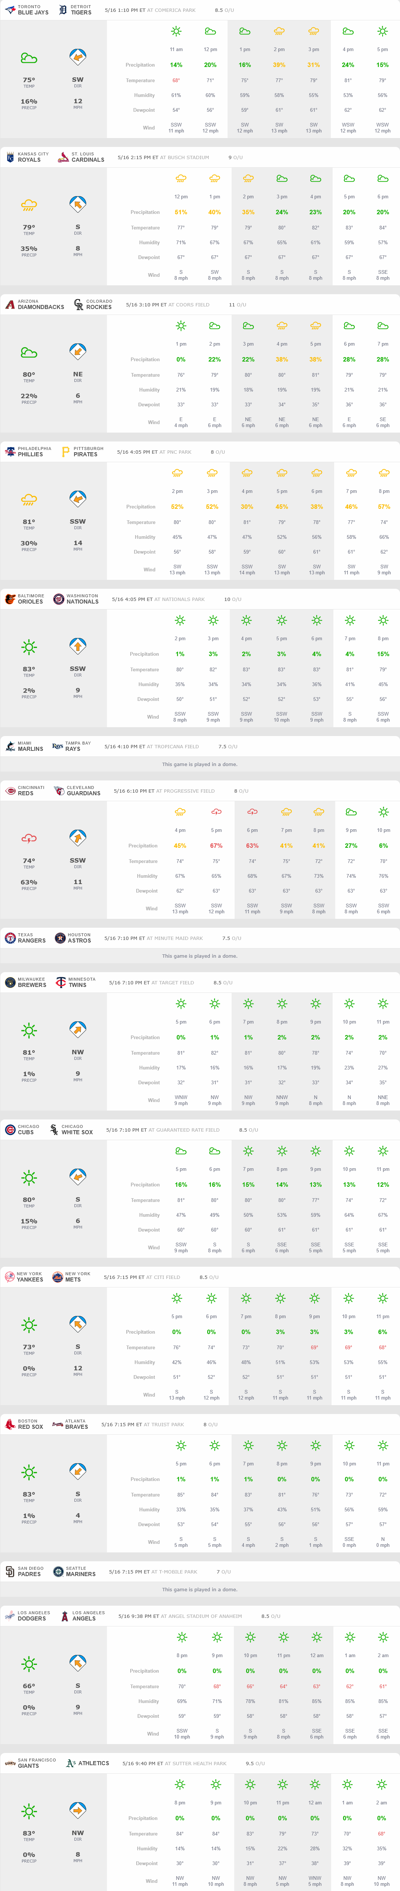Click 'AT PROGRESSIVE FIELD' venue text

tap(186, 790)
